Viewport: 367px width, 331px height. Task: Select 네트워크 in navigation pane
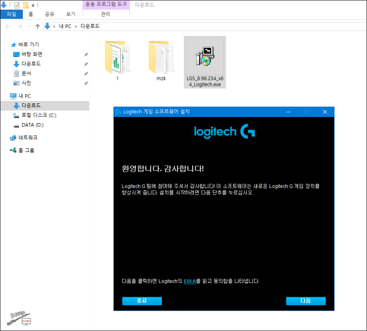tap(28, 138)
